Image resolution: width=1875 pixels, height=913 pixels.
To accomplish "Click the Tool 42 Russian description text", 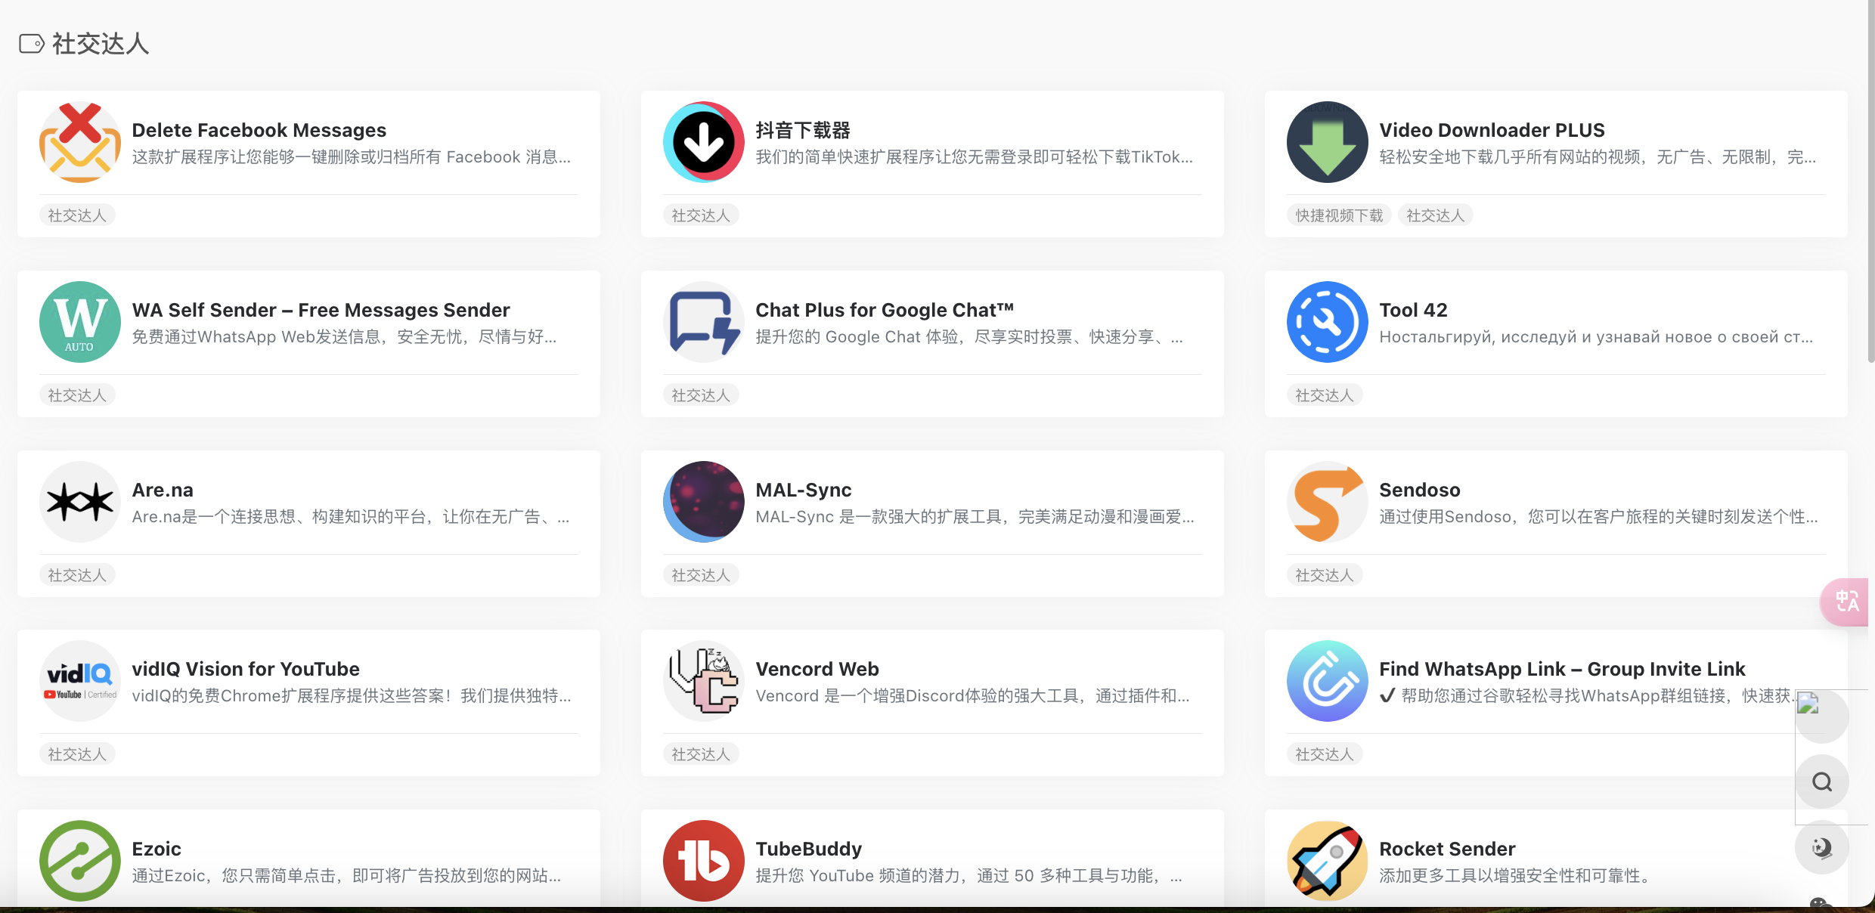I will (1596, 337).
